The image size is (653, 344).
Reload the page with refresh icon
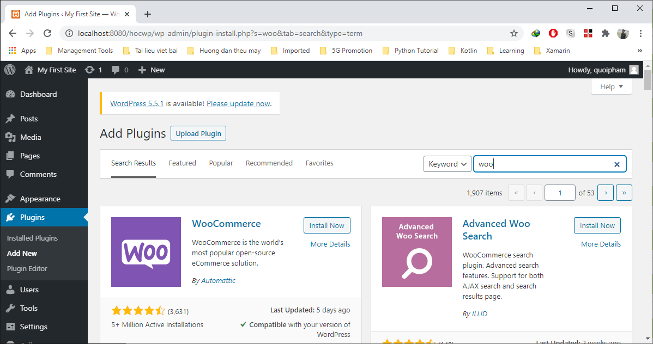point(47,33)
